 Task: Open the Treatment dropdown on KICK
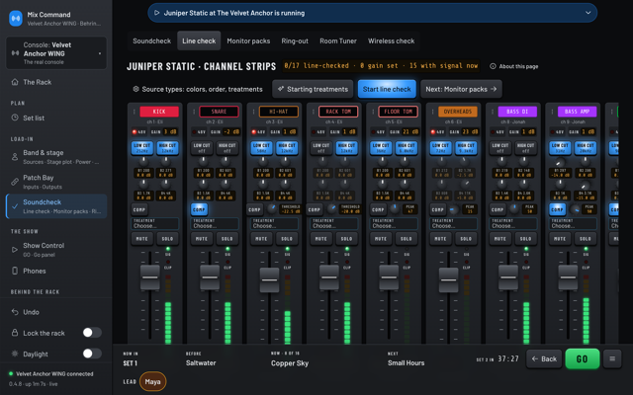click(155, 224)
